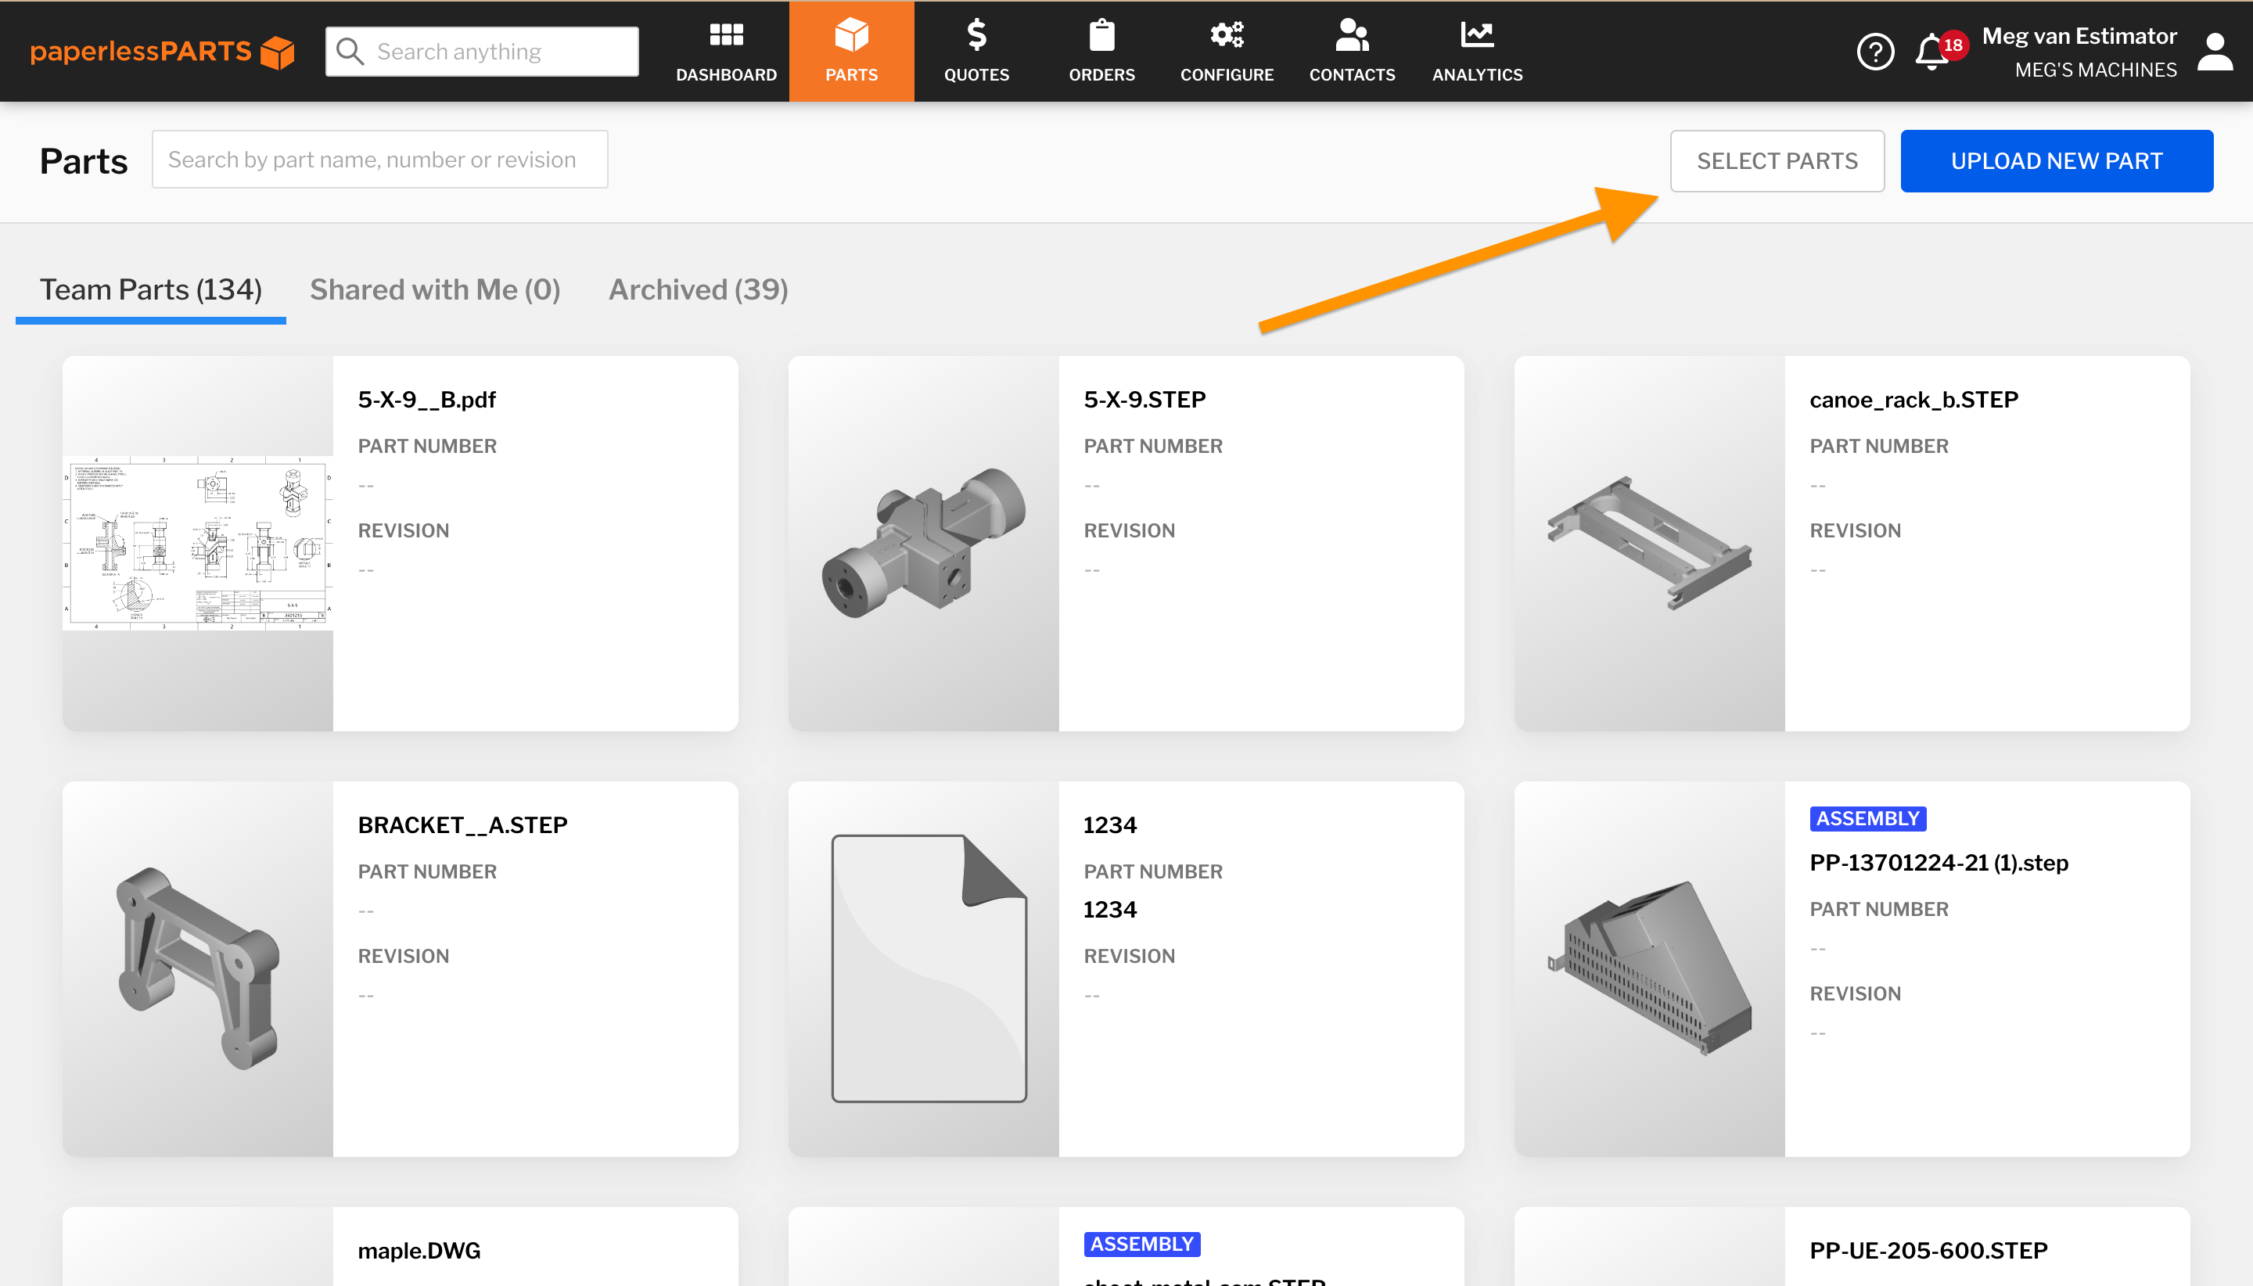The image size is (2253, 1286).
Task: Click the canoe_rack_b.STEP thumbnail
Action: click(x=1650, y=542)
